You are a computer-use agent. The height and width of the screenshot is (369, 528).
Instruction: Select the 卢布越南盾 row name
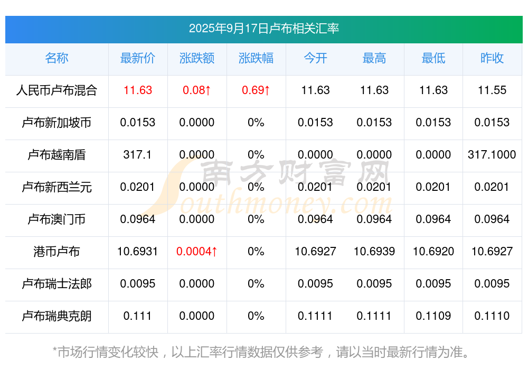56,155
